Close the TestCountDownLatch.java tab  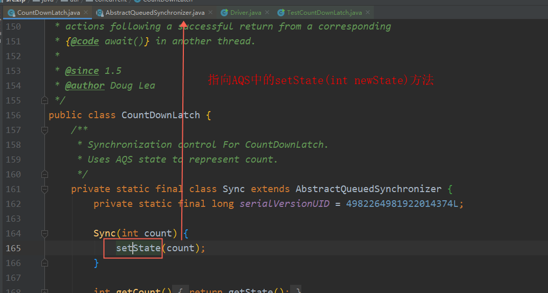[x=368, y=13]
